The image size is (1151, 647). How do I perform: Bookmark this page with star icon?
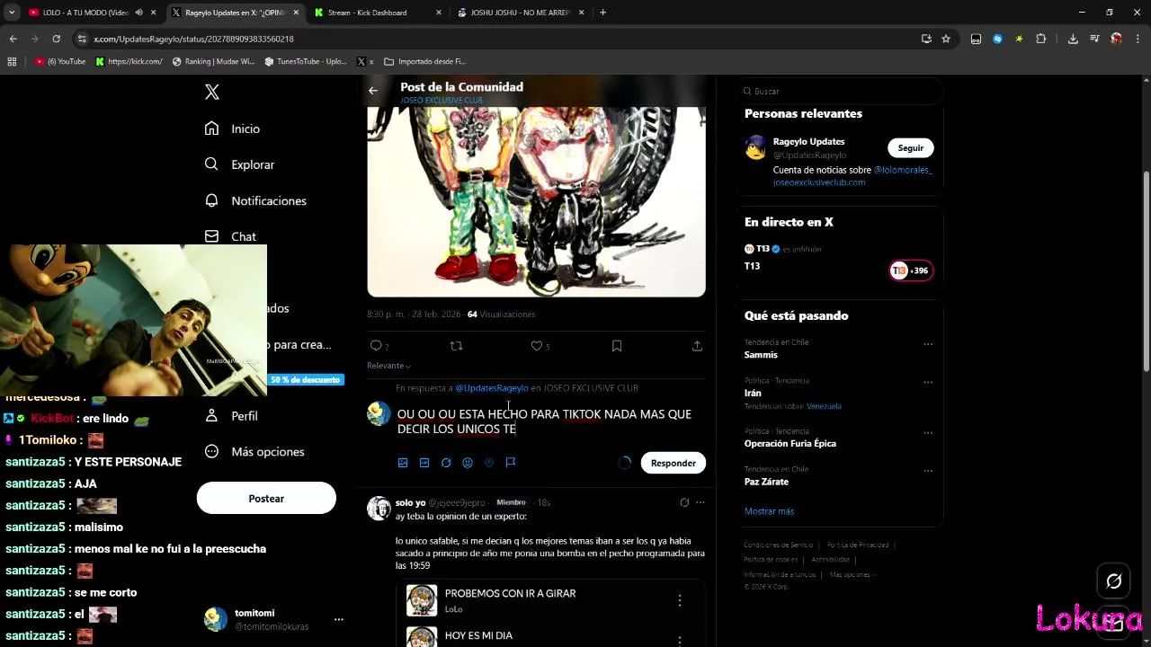point(946,39)
